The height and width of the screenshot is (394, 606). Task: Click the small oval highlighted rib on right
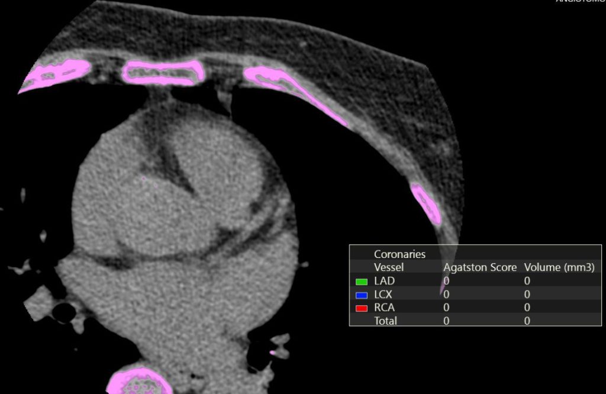tap(426, 204)
